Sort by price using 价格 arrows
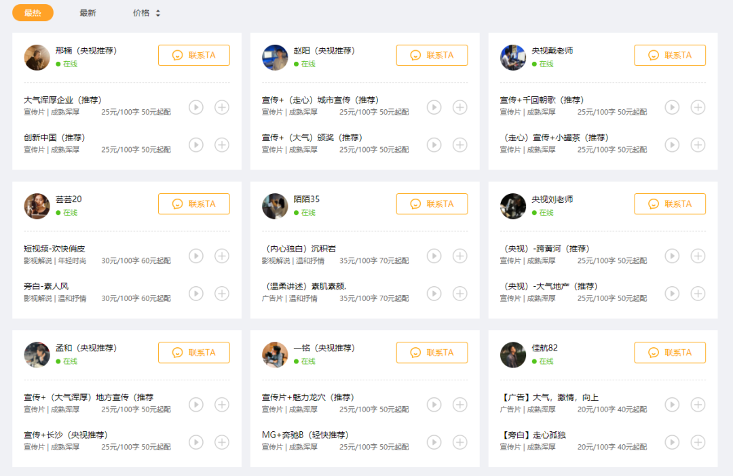 coord(147,13)
